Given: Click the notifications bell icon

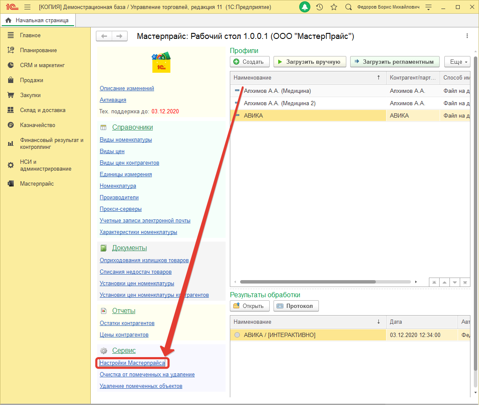Looking at the screenshot, I should pyautogui.click(x=305, y=7).
